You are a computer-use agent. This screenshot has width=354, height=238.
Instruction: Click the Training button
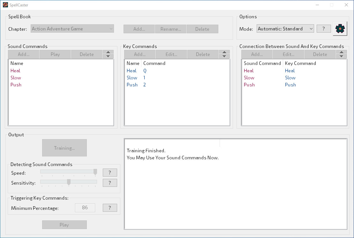pyautogui.click(x=64, y=148)
